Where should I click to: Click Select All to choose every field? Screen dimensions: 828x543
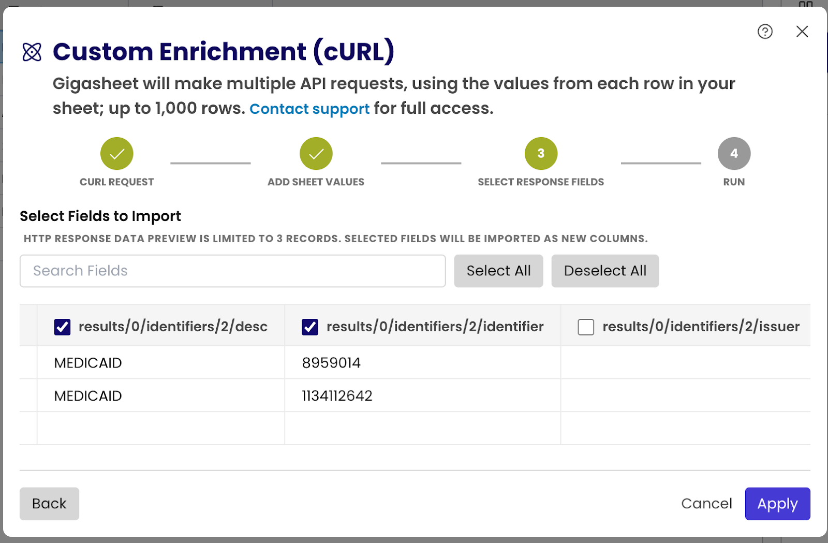pos(498,271)
